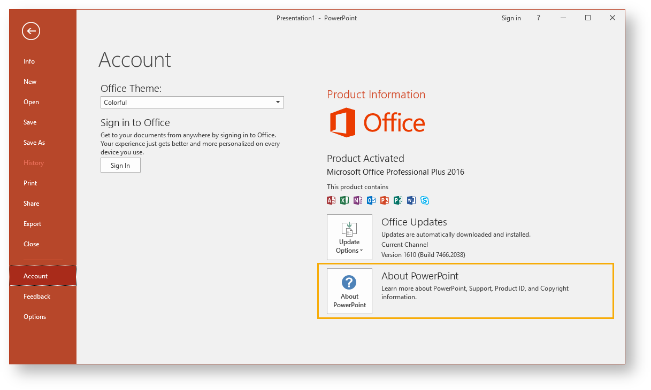This screenshot has height=390, width=651.
Task: Click the Skype for Business icon
Action: (424, 200)
